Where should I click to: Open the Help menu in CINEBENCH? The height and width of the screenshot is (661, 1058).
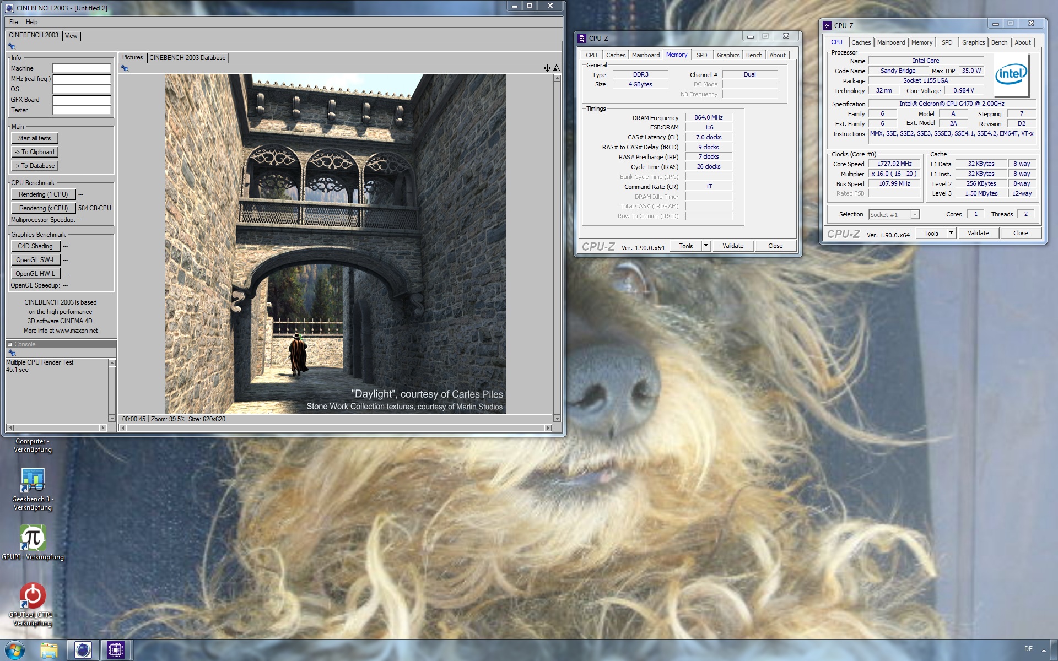32,22
